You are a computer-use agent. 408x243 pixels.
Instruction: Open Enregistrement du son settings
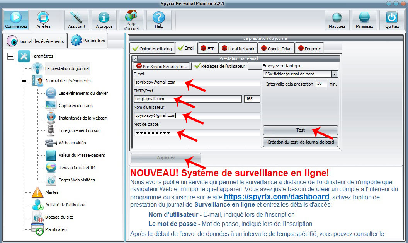coord(80,130)
